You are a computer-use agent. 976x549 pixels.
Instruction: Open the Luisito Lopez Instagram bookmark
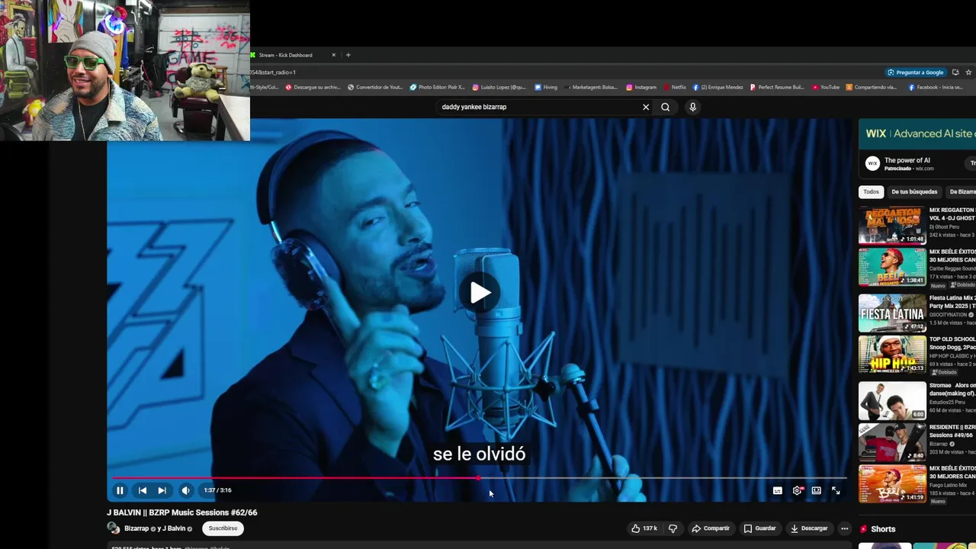(499, 87)
